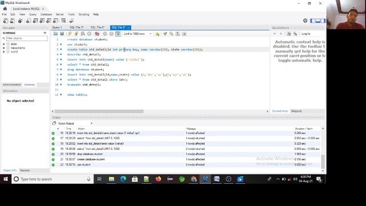Viewport: 366px width, 206px height.
Task: Click the editor horizontal scrollbar thumb
Action: point(99,112)
